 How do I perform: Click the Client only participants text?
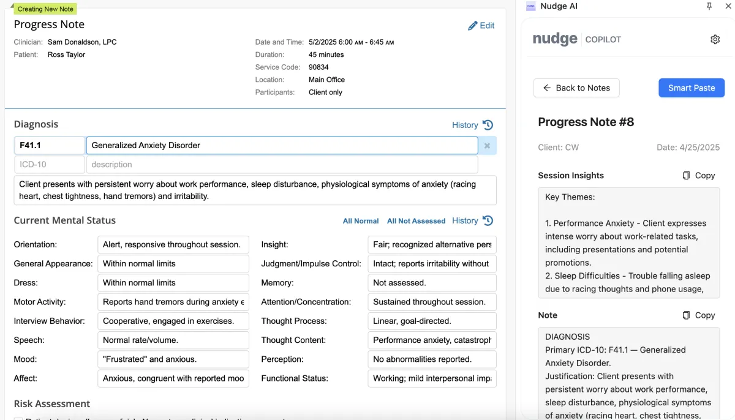(325, 92)
